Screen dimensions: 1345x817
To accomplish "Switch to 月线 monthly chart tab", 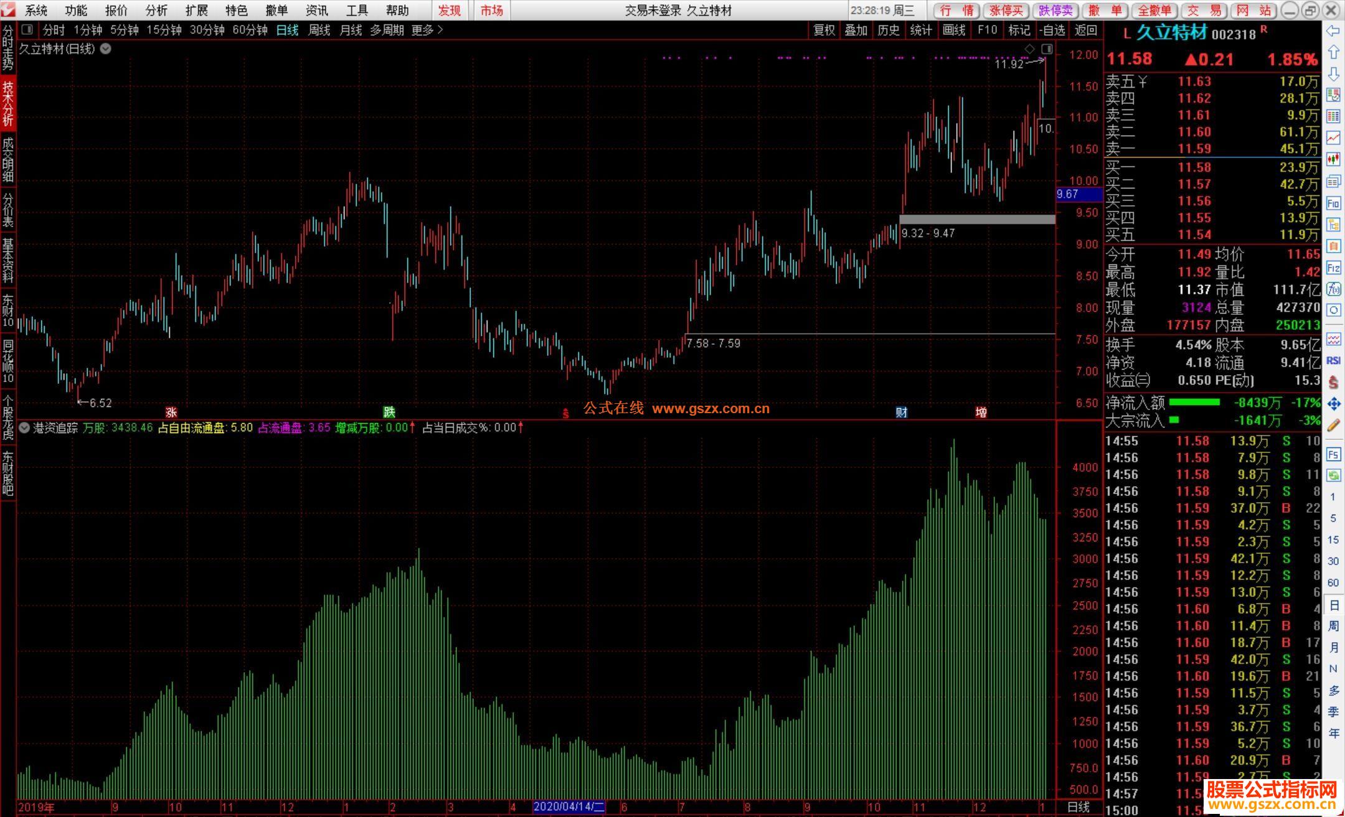I will click(x=351, y=30).
